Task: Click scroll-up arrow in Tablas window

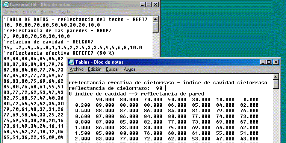Action: [276, 77]
